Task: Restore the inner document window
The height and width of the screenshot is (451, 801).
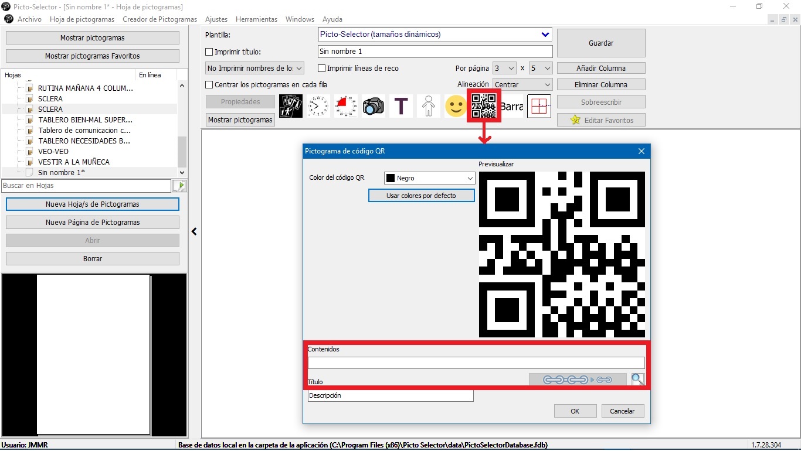Action: pos(783,19)
